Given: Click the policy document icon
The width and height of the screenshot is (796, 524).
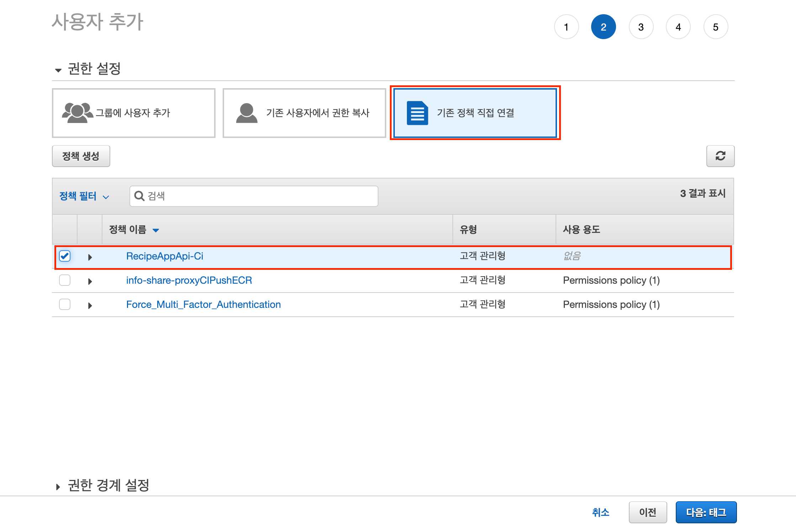Looking at the screenshot, I should pyautogui.click(x=417, y=113).
